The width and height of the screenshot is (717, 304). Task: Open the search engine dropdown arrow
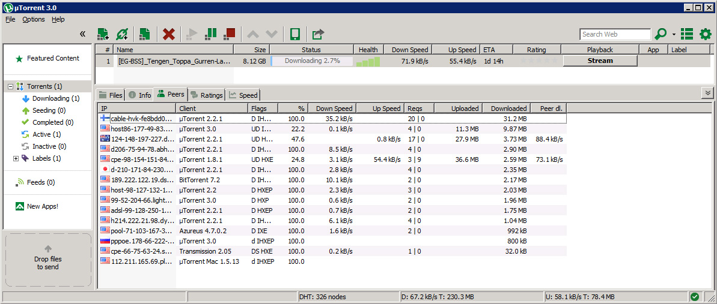point(674,35)
